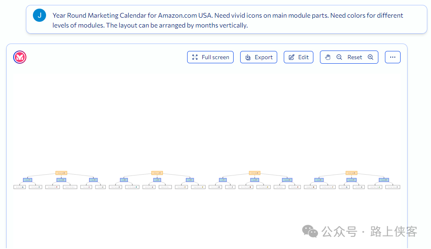This screenshot has height=249, width=431.
Task: Click the Export button
Action: click(x=259, y=57)
